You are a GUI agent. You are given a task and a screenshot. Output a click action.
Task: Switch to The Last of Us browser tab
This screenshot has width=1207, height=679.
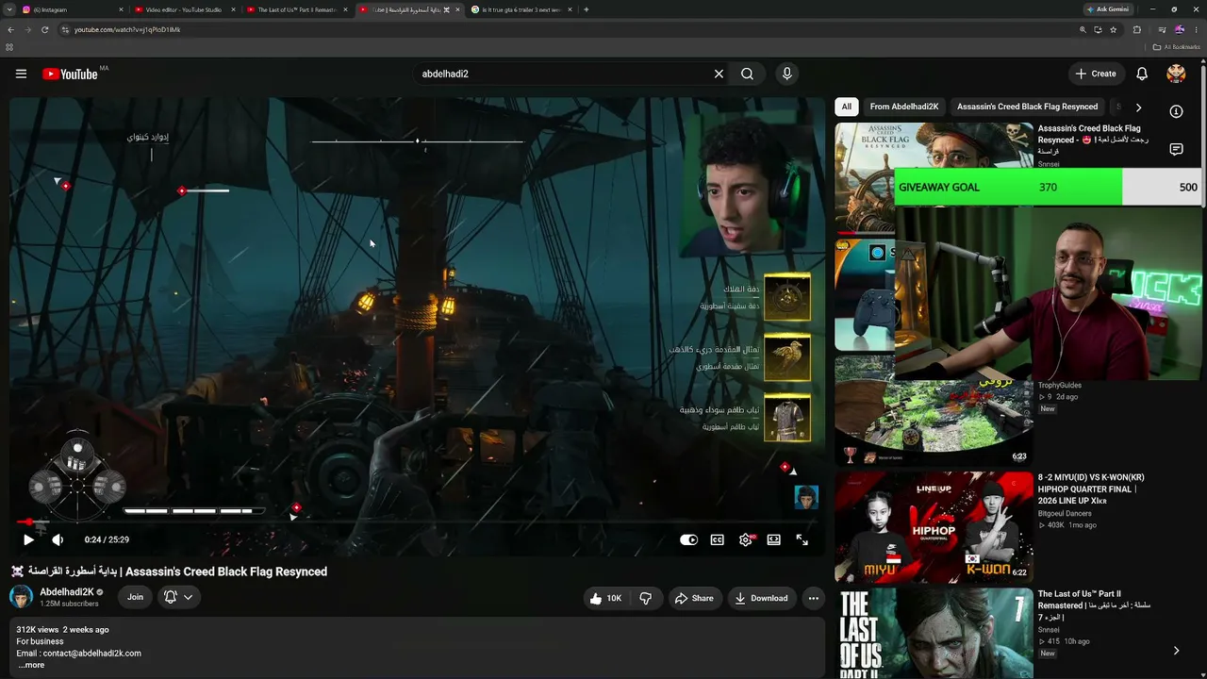[297, 9]
